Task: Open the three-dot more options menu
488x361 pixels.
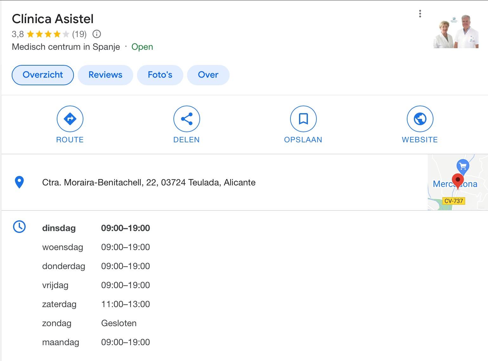Action: 420,14
